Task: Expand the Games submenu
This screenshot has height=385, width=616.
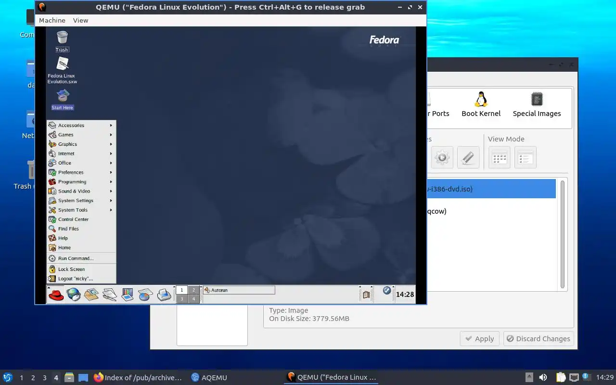Action: pyautogui.click(x=81, y=135)
